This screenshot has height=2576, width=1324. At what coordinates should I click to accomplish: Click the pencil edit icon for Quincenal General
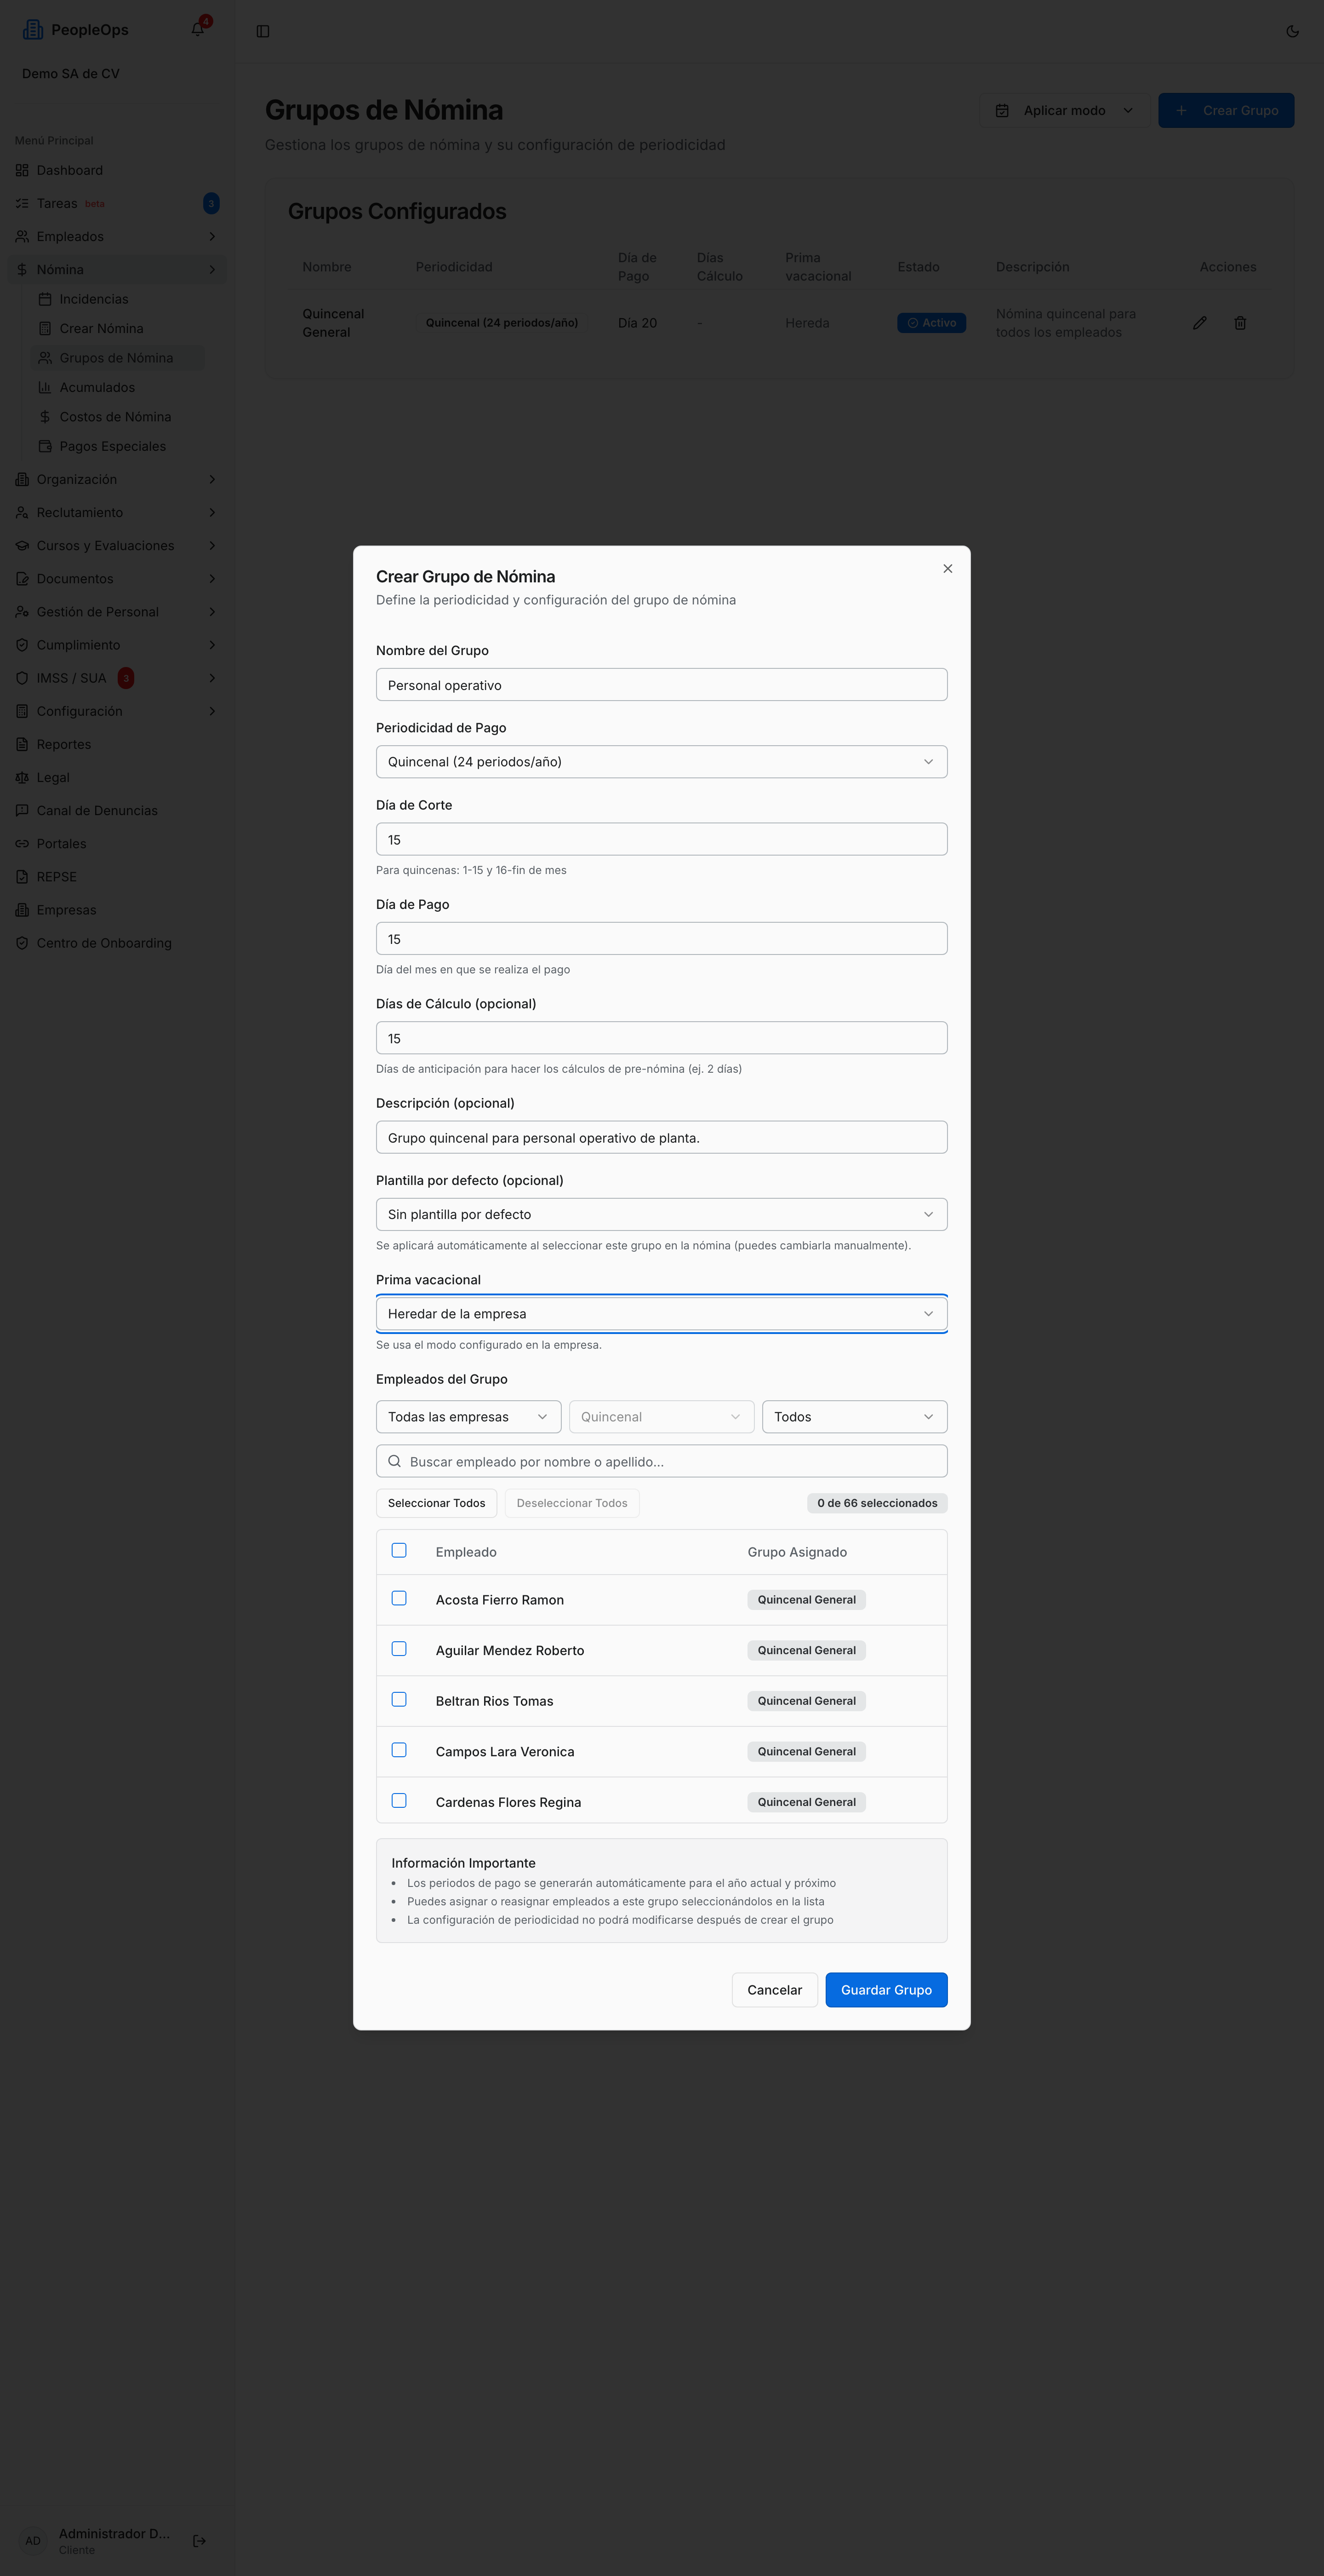tap(1199, 323)
